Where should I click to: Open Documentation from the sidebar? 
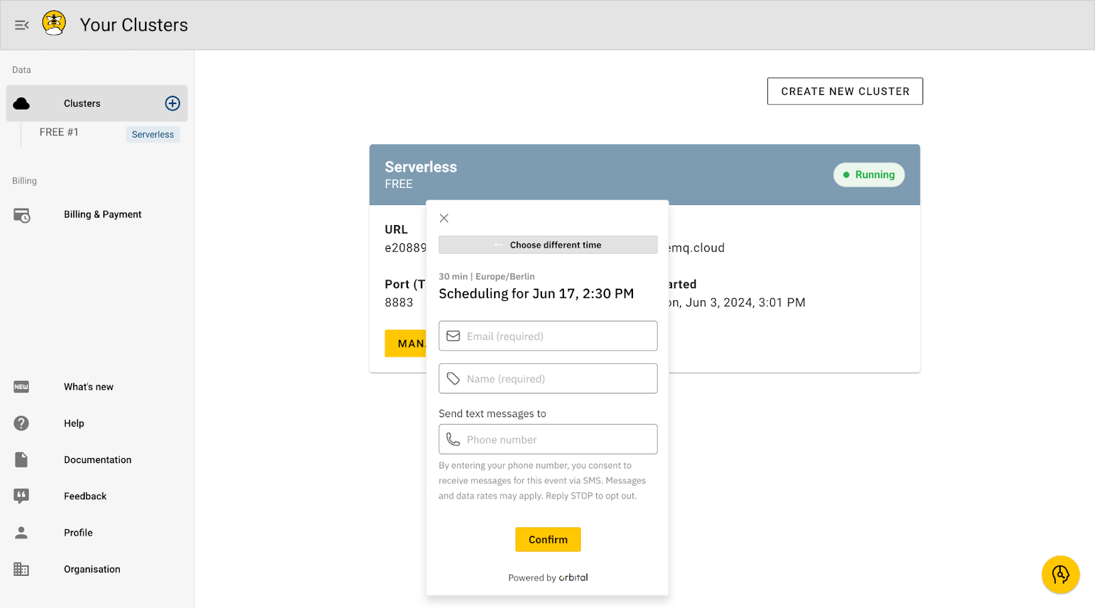click(x=98, y=460)
